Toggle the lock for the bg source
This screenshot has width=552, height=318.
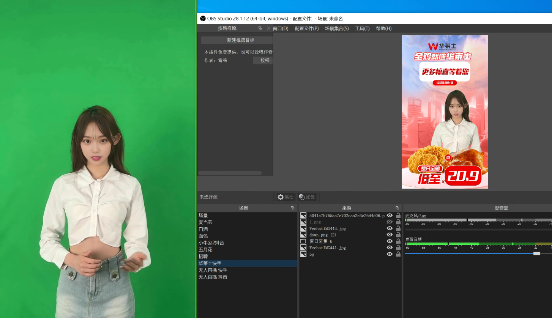(398, 254)
